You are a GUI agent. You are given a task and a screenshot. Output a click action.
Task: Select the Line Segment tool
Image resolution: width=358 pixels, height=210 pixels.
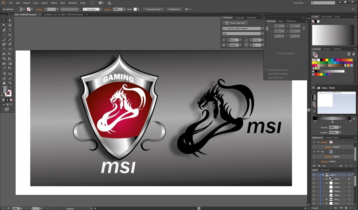point(4,35)
